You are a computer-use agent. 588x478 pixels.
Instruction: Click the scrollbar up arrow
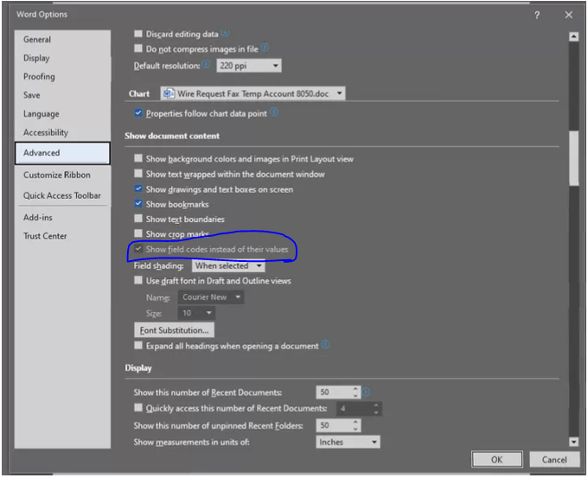(573, 36)
